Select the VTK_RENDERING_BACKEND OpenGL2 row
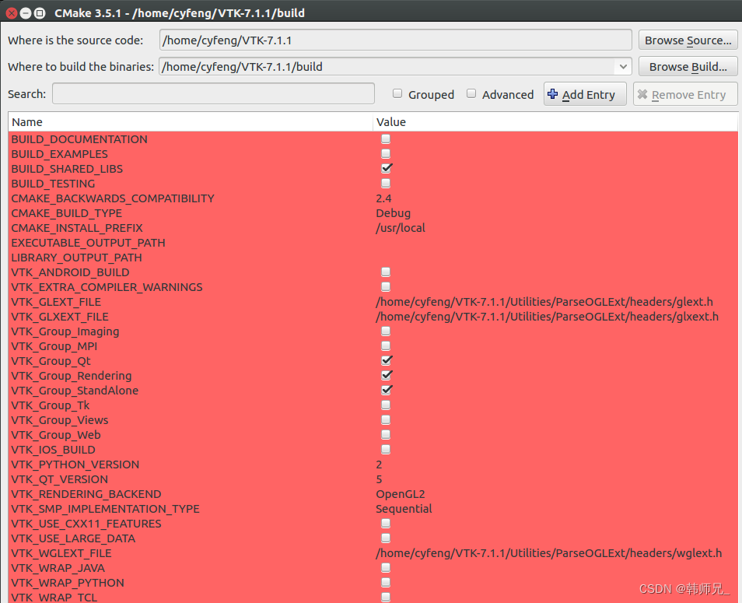This screenshot has width=742, height=603. [194, 493]
